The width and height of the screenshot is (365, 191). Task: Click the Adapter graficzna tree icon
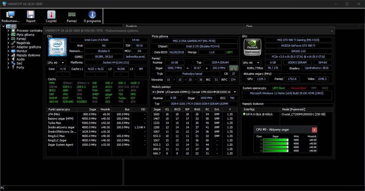(13, 47)
